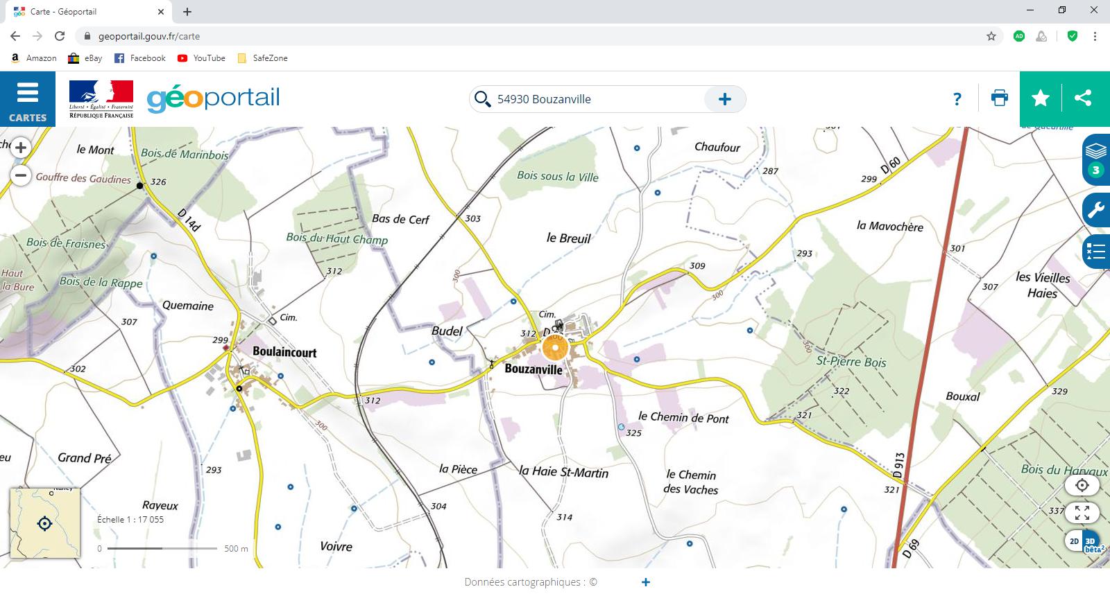
Task: Click the République Française emblem
Action: click(x=101, y=99)
